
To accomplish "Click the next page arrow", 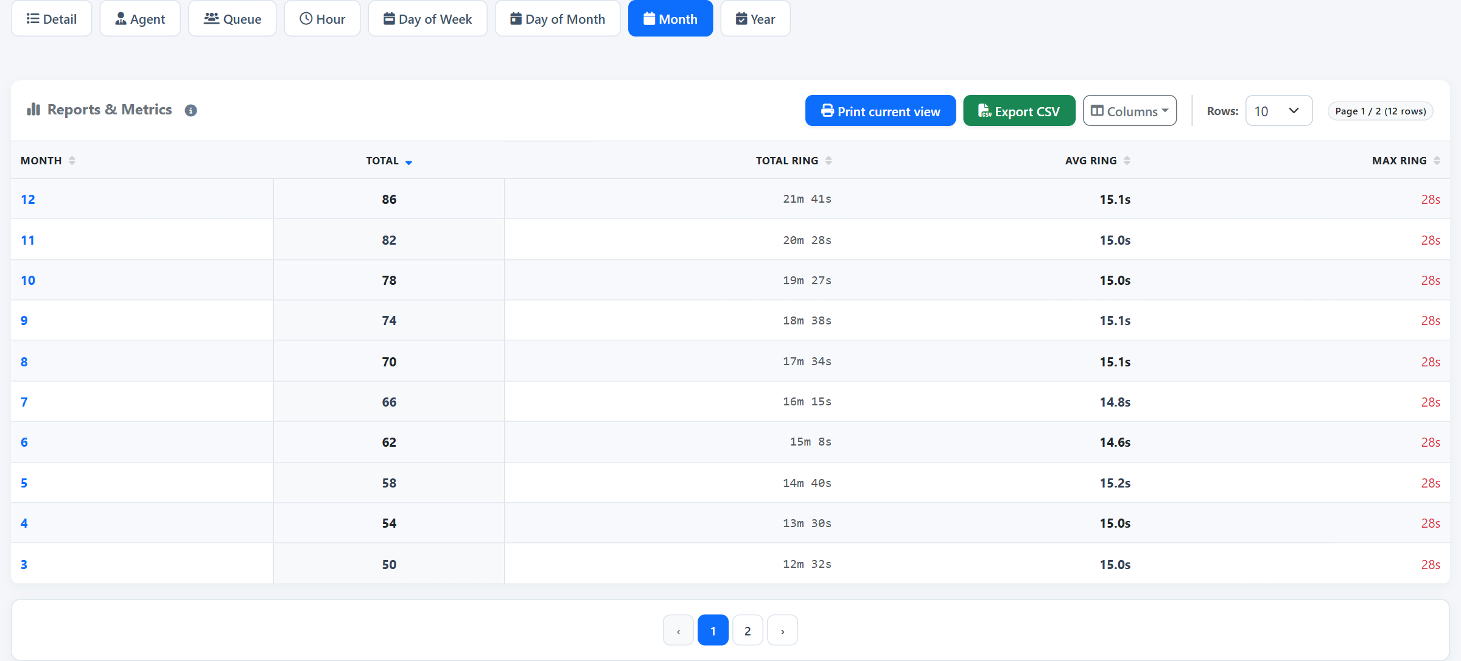I will coord(782,631).
